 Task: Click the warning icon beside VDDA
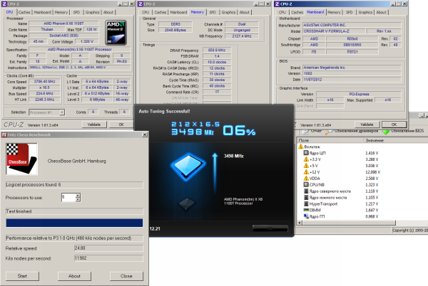306,179
